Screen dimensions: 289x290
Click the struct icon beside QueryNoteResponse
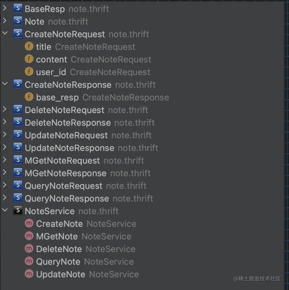pyautogui.click(x=18, y=198)
